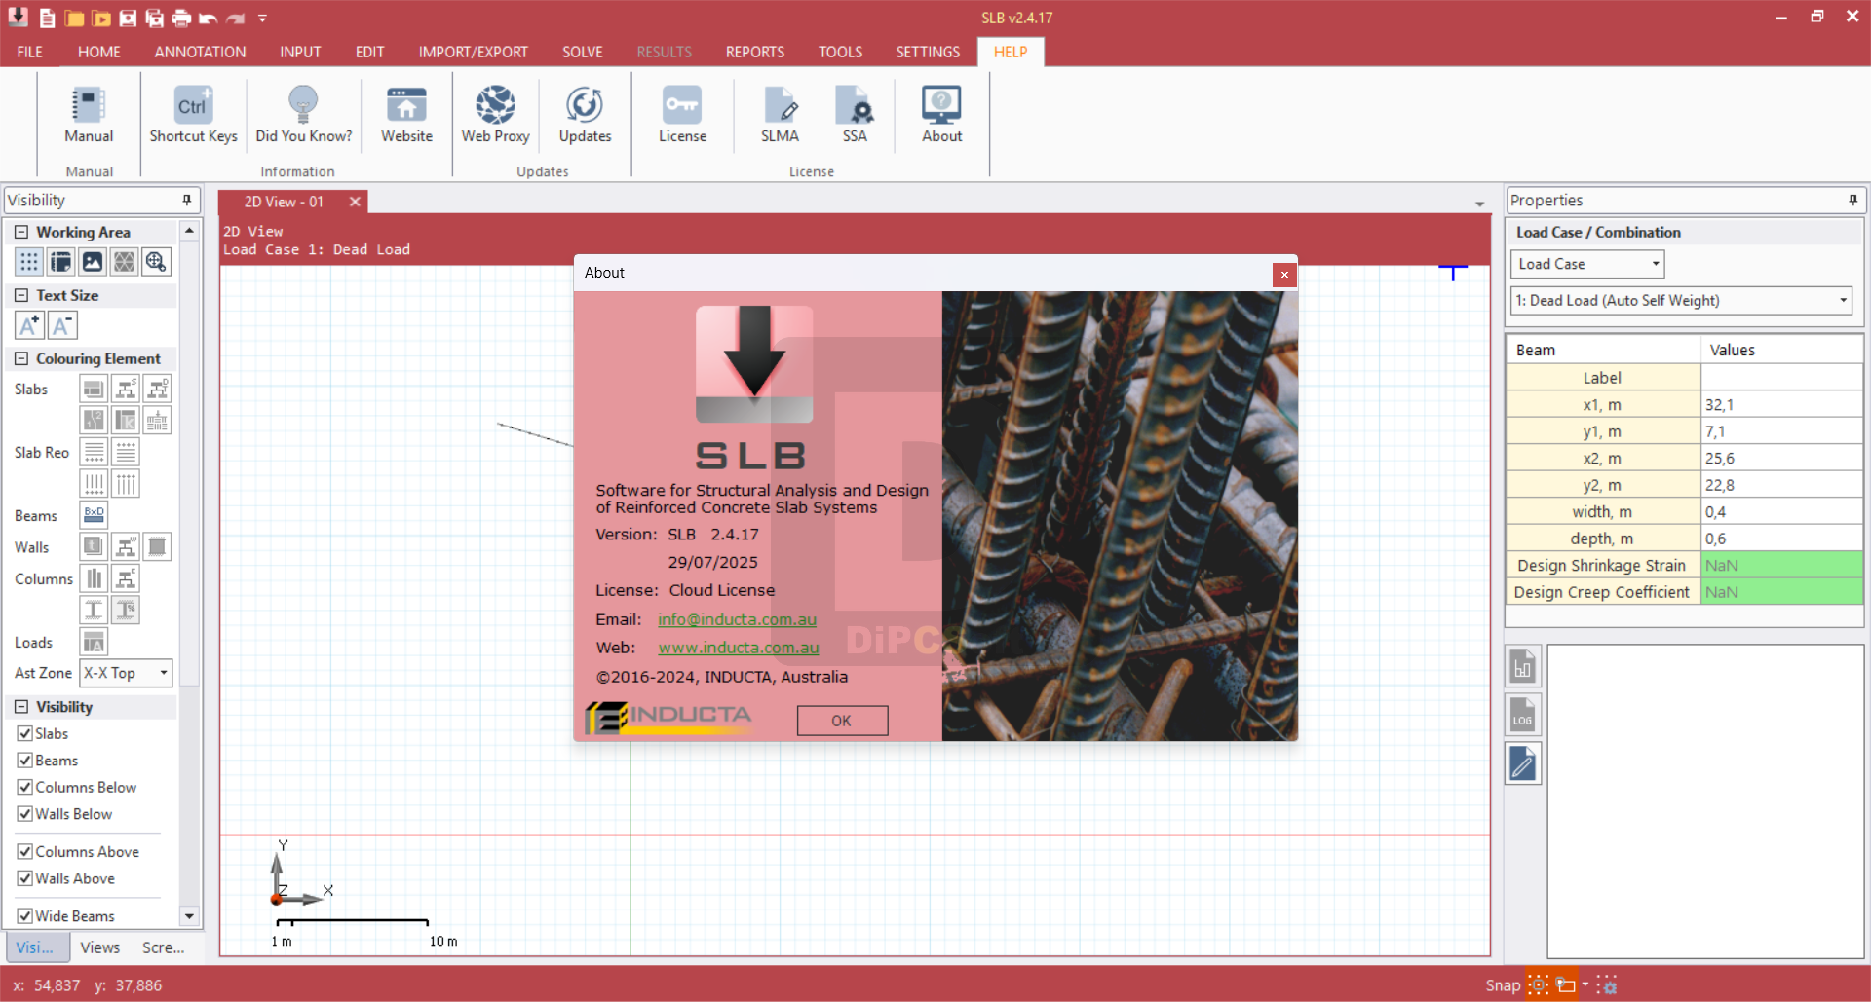
Task: Open the FILE menu
Action: (29, 52)
